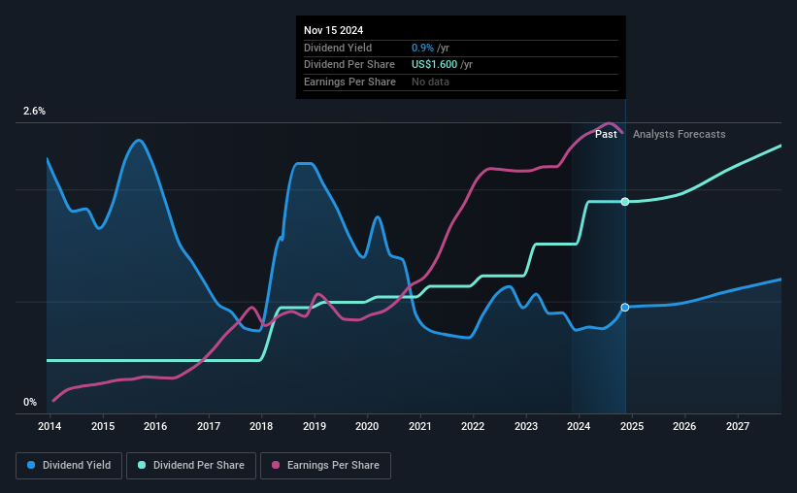Click the tooltip Earnings Per Share row label
The height and width of the screenshot is (493, 797).
click(x=349, y=82)
